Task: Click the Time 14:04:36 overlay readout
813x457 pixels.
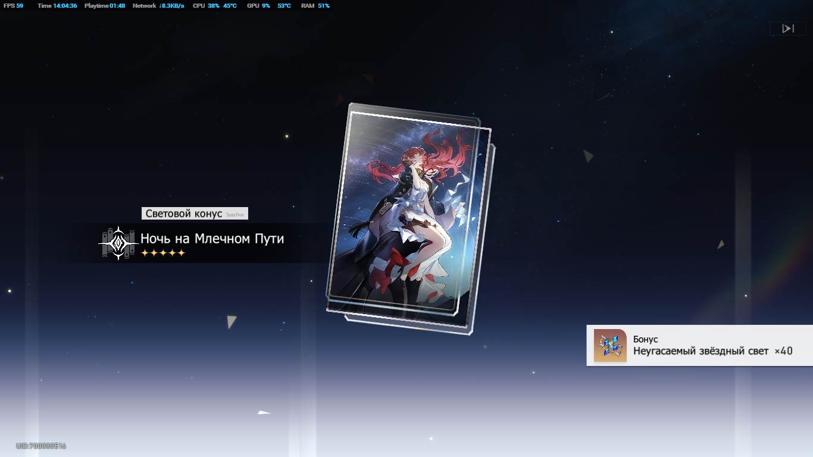Action: (x=57, y=6)
